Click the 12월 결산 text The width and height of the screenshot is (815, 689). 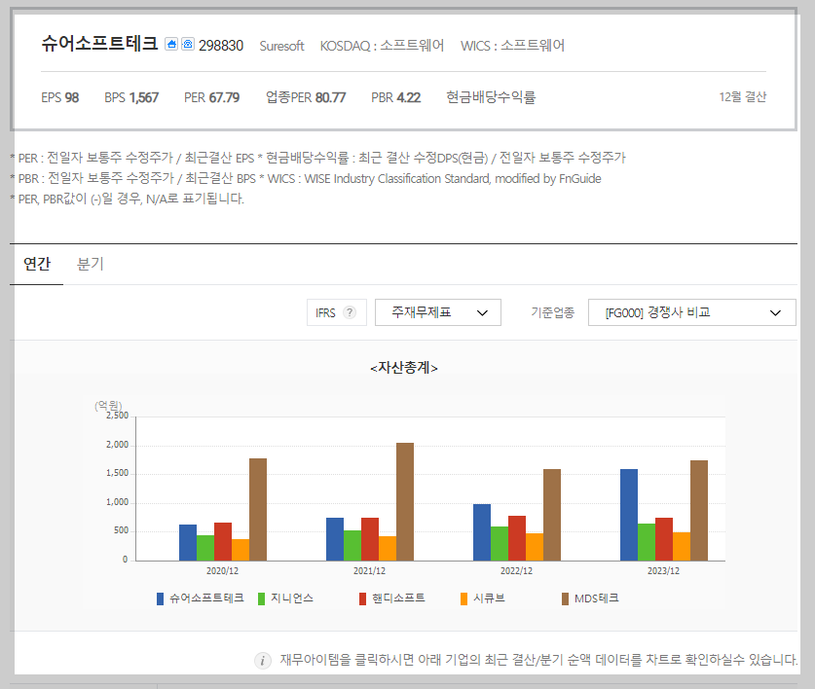(x=743, y=97)
